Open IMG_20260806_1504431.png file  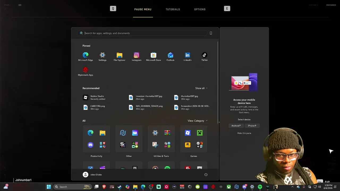[146, 107]
